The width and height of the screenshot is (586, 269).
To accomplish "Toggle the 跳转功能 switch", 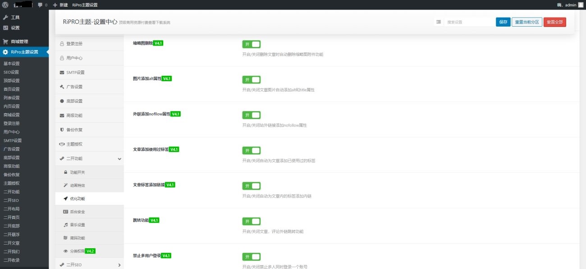I will [252, 221].
